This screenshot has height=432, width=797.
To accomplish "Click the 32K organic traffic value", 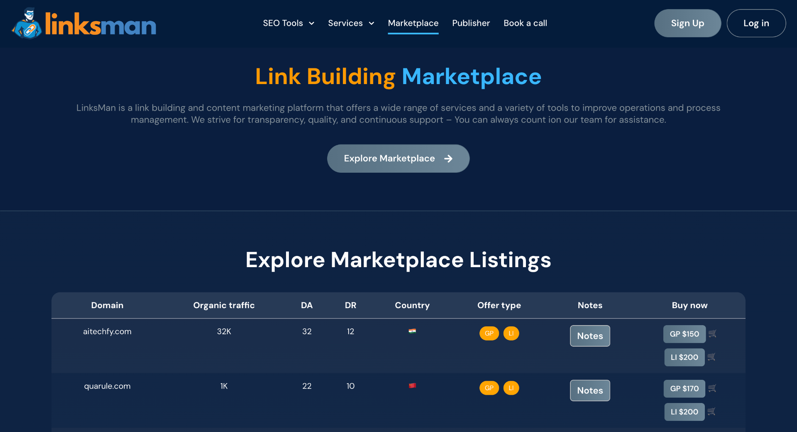I will point(224,331).
